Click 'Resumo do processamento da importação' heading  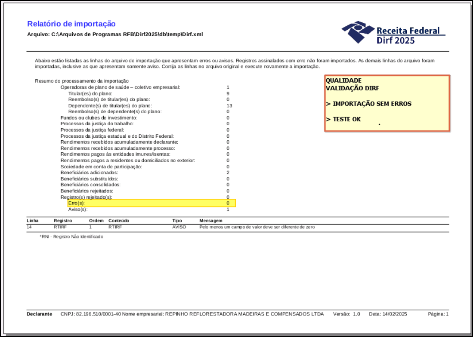(82, 81)
